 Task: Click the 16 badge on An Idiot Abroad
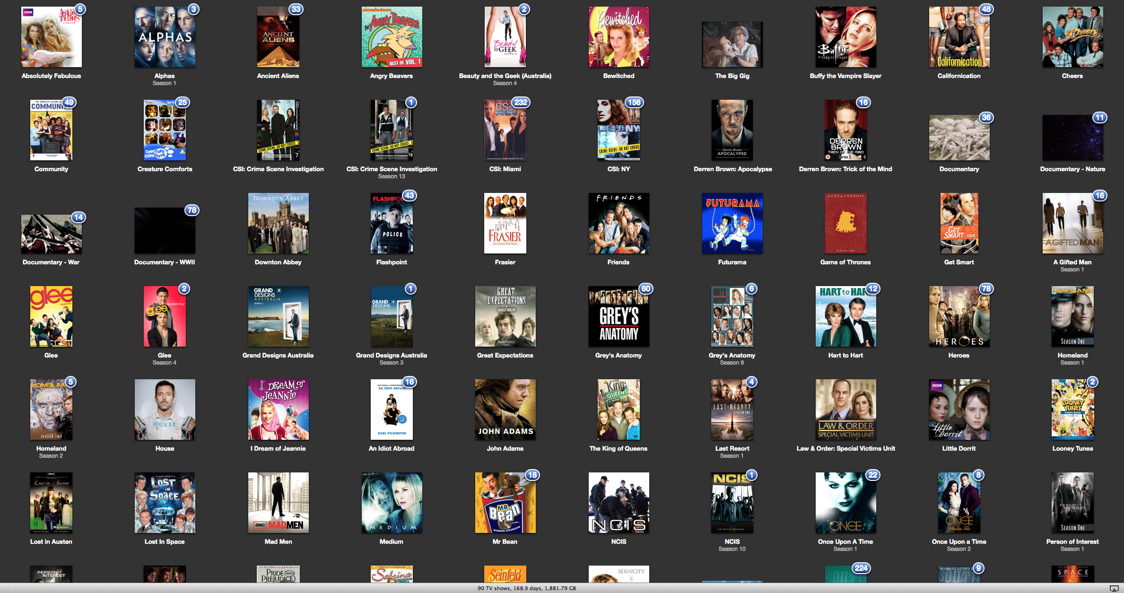coord(410,382)
